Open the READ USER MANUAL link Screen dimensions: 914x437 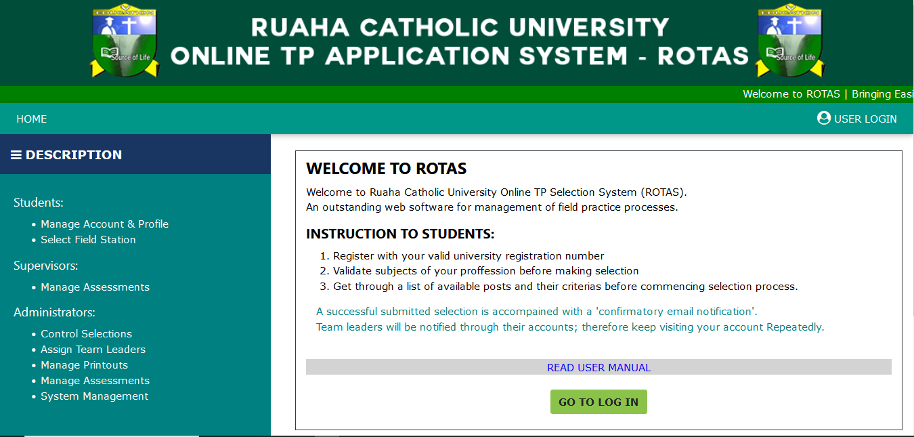click(x=599, y=367)
